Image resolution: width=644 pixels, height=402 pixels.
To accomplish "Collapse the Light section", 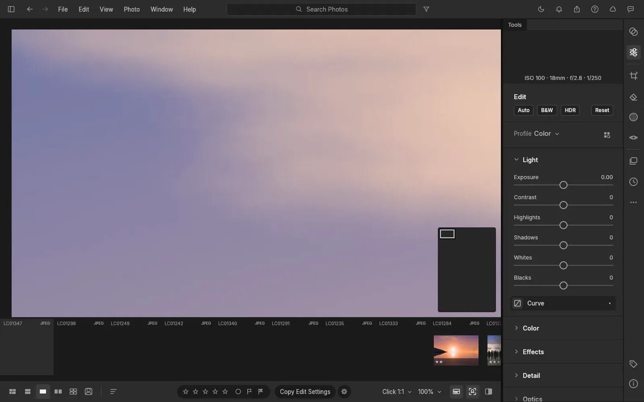I will (516, 160).
